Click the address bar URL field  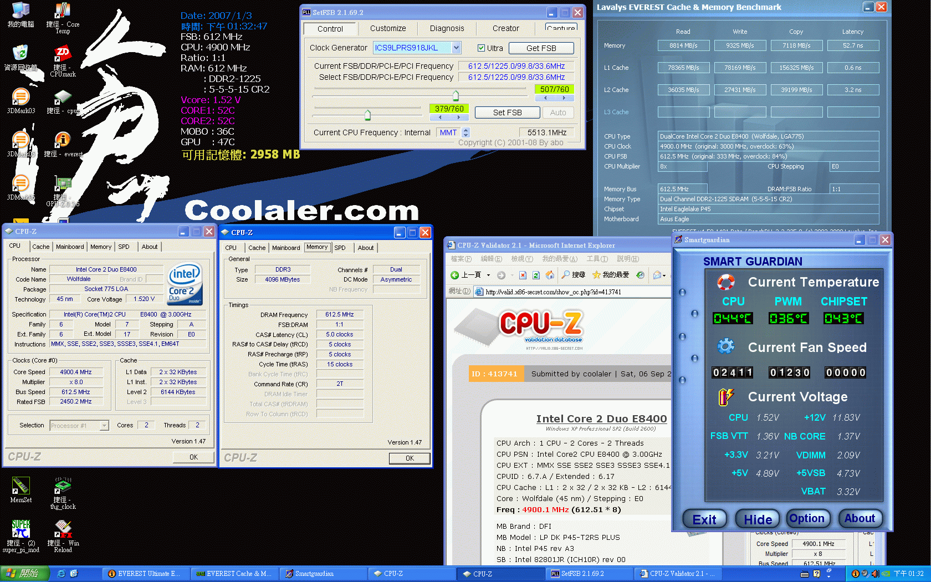pyautogui.click(x=572, y=292)
